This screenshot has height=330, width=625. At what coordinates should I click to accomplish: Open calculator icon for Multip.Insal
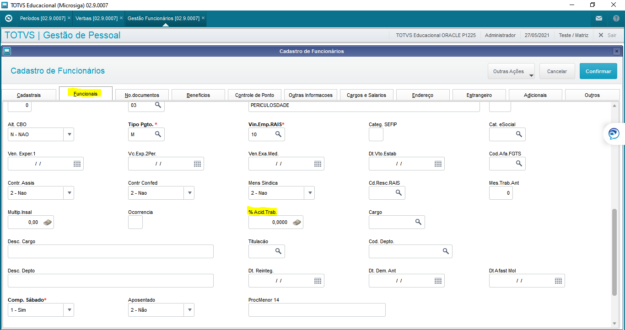(48, 222)
